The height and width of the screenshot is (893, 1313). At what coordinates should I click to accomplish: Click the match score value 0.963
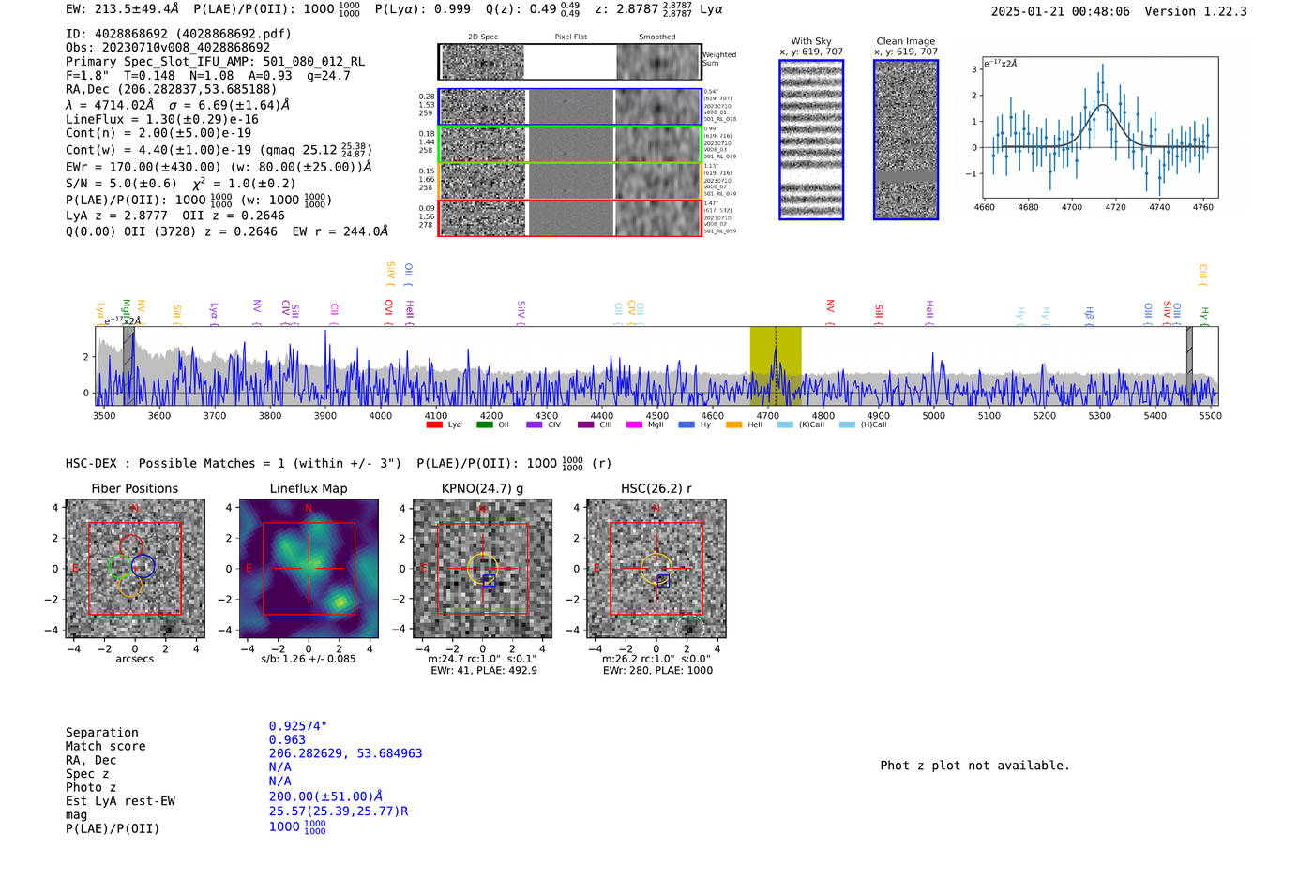coord(287,740)
